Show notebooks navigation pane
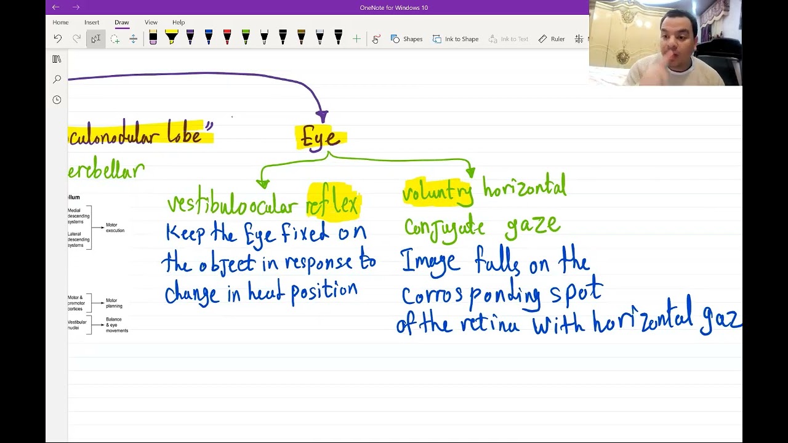 (x=57, y=59)
